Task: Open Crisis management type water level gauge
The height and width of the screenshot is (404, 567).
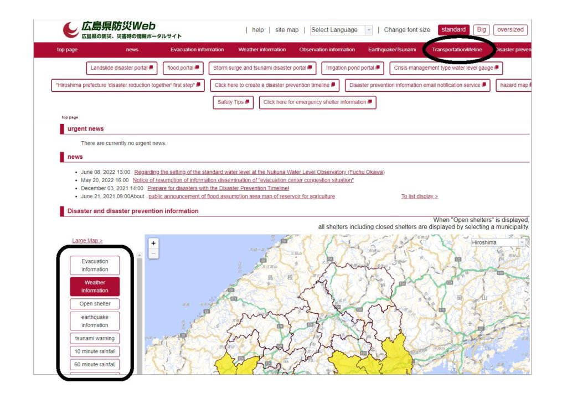Action: 446,68
